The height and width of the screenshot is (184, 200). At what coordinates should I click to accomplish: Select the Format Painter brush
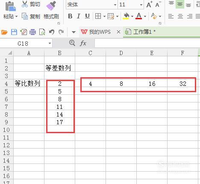[x=51, y=6]
